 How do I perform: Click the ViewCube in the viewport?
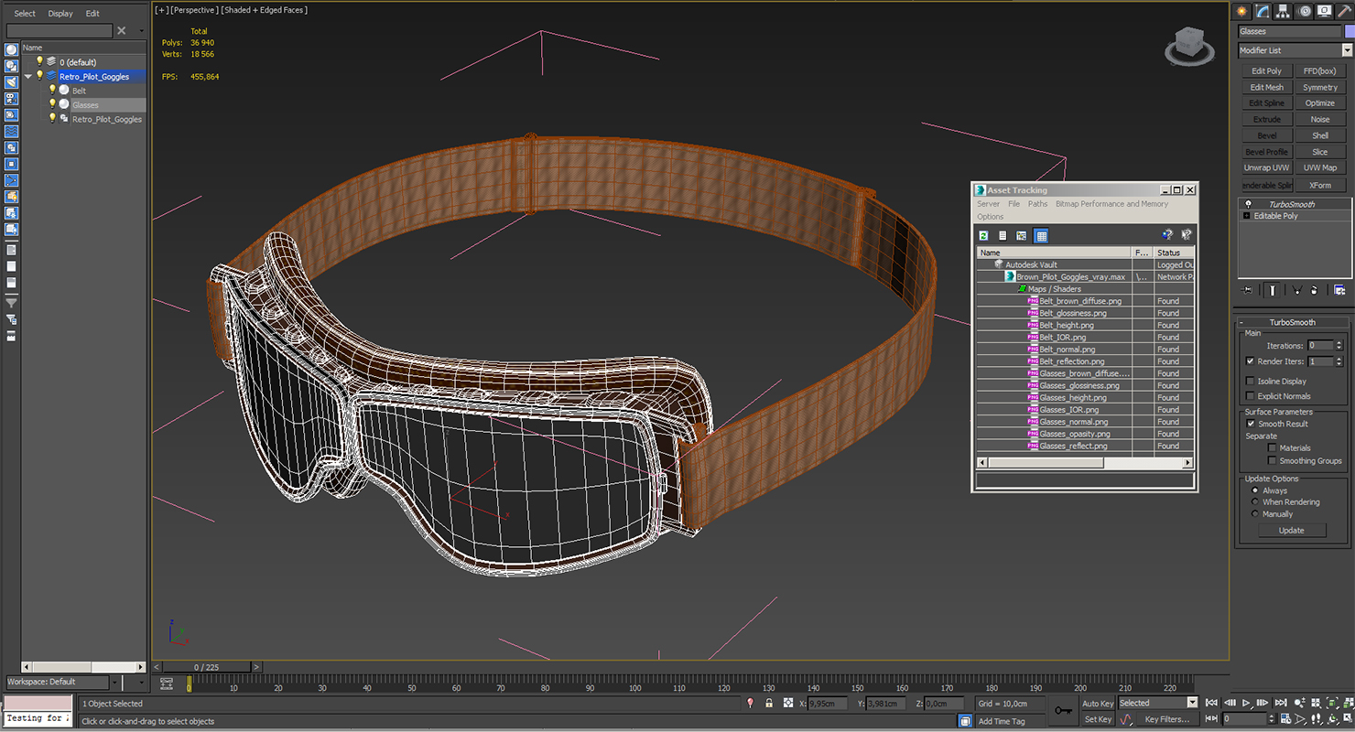(x=1187, y=45)
